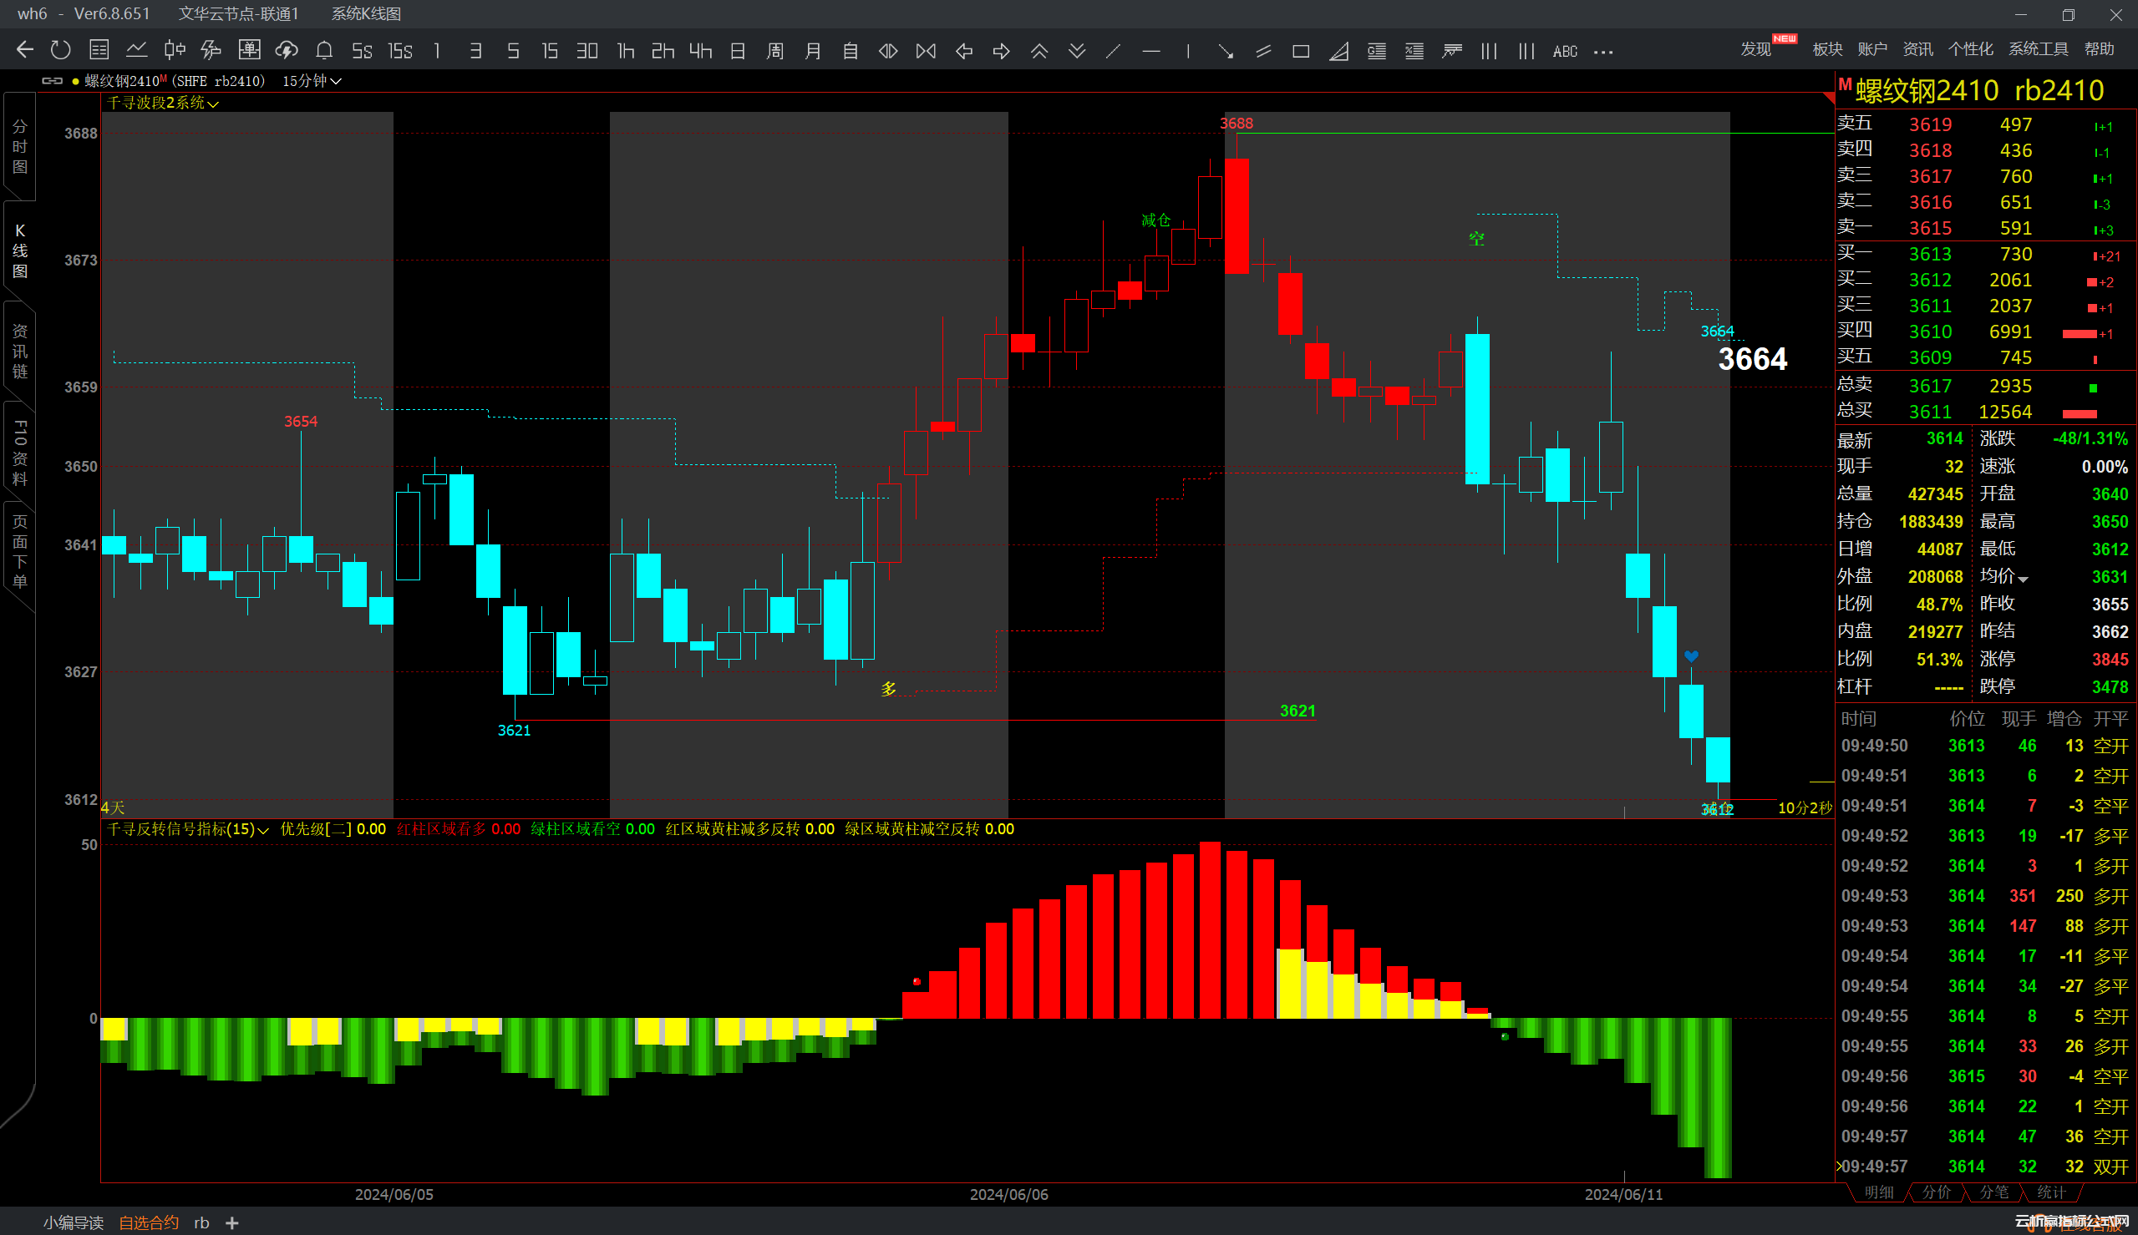Toggle the chain link icon beside contract name
The width and height of the screenshot is (2138, 1235).
click(x=53, y=82)
